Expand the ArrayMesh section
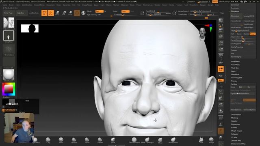 click(235, 62)
